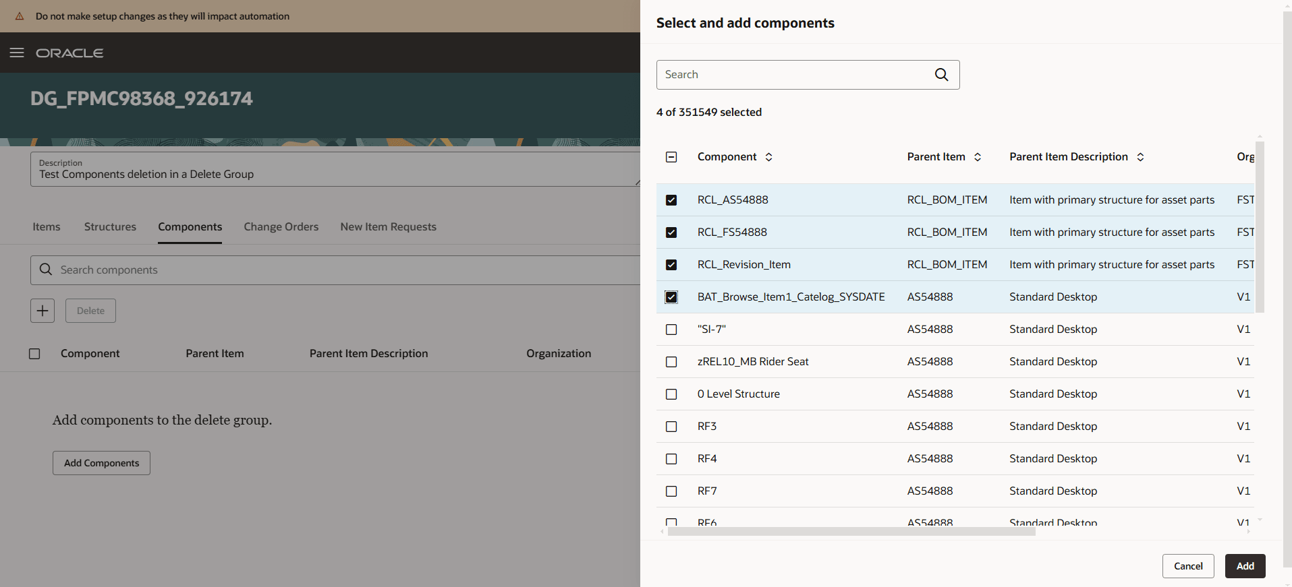Click the 0 Level Structure component text

739,394
